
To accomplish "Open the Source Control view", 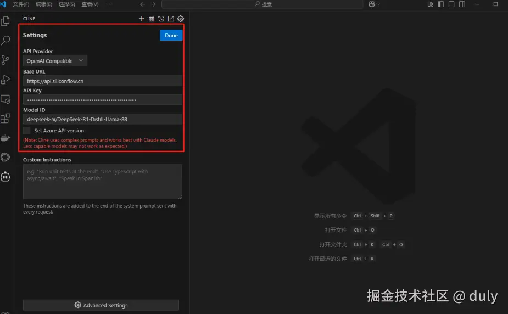I will click(x=5, y=60).
